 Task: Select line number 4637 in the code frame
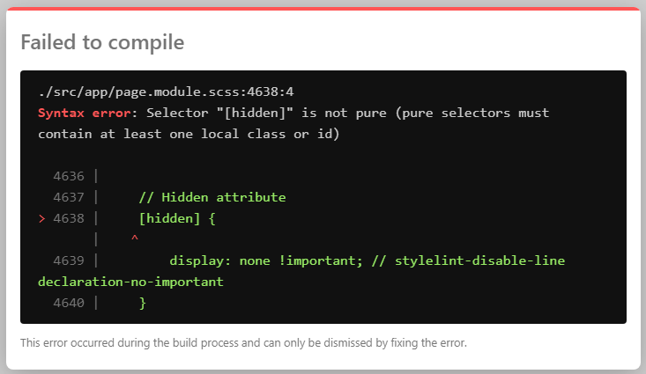pos(68,197)
